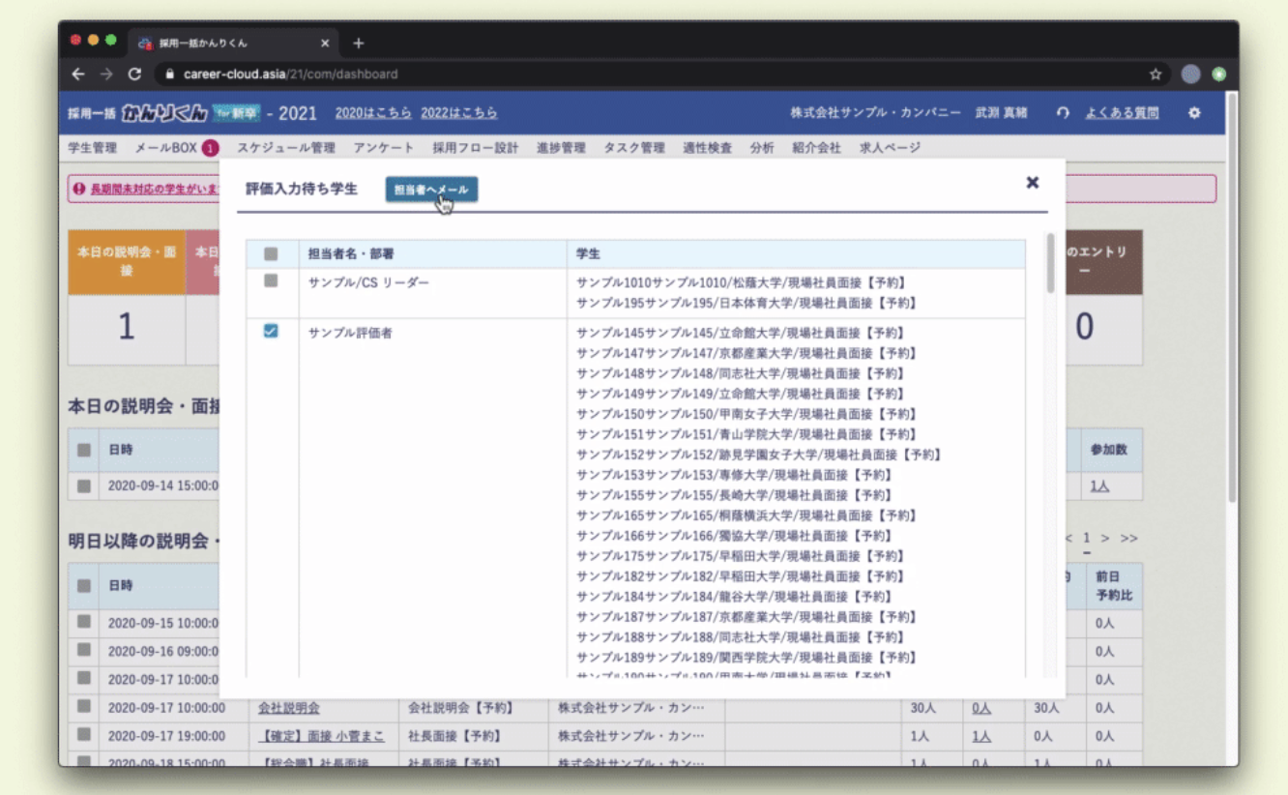This screenshot has width=1288, height=795.
Task: Toggle the select-all checkbox beside 担当者名・部署
Action: (271, 253)
